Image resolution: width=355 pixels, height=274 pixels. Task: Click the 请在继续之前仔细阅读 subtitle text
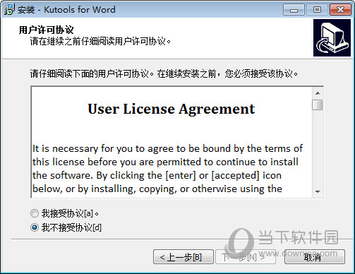pyautogui.click(x=100, y=42)
